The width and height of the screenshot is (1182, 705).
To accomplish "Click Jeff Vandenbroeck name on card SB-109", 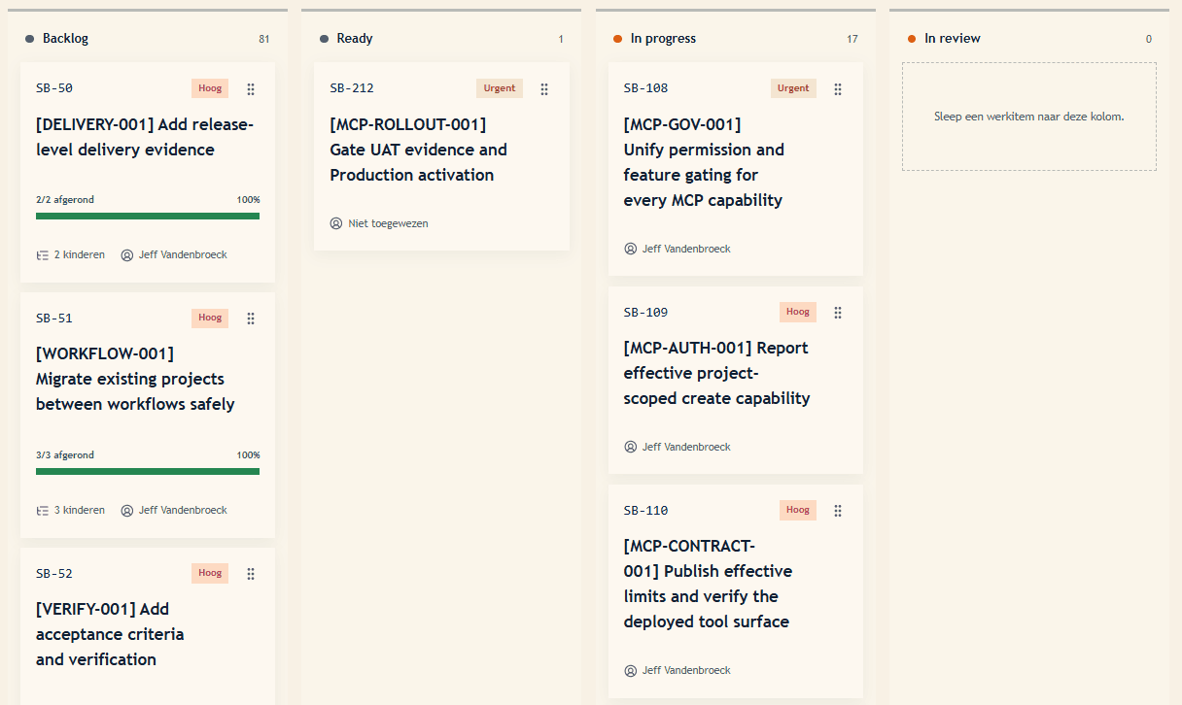I will coord(686,448).
